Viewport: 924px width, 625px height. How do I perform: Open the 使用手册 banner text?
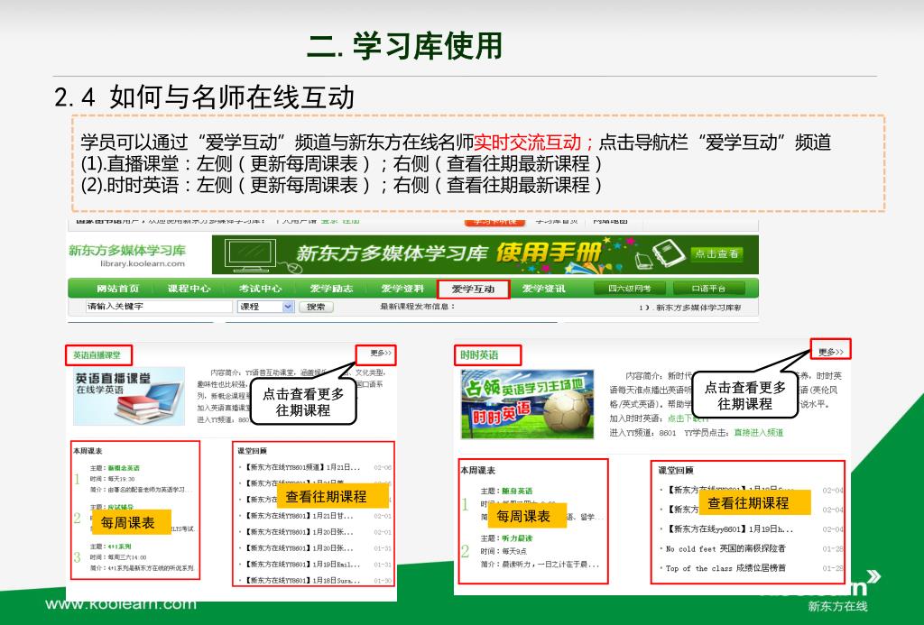(548, 253)
